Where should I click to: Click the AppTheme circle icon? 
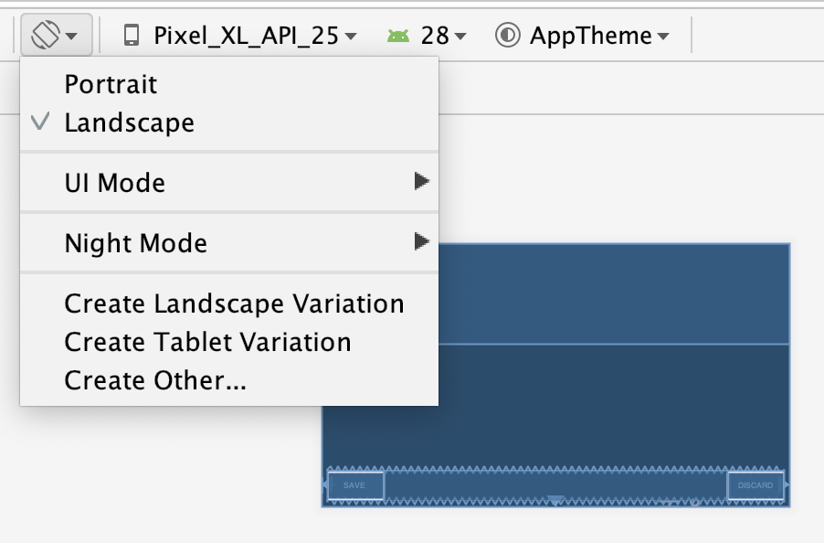click(507, 36)
